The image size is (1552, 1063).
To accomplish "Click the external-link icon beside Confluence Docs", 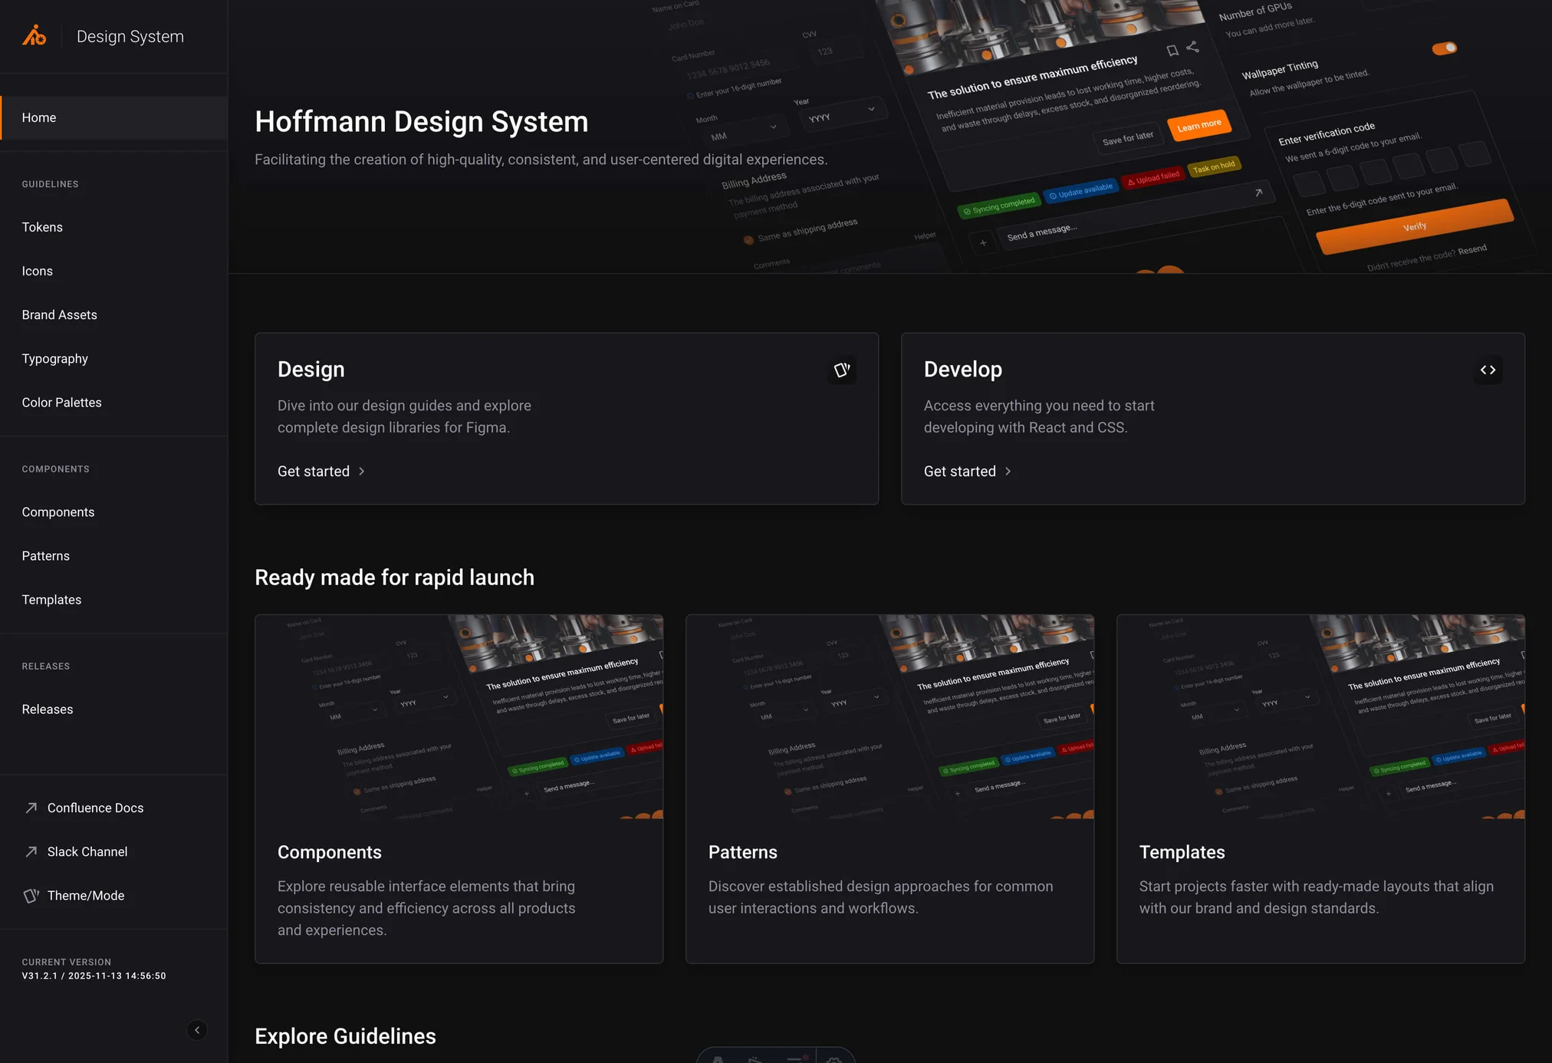I will click(x=31, y=808).
